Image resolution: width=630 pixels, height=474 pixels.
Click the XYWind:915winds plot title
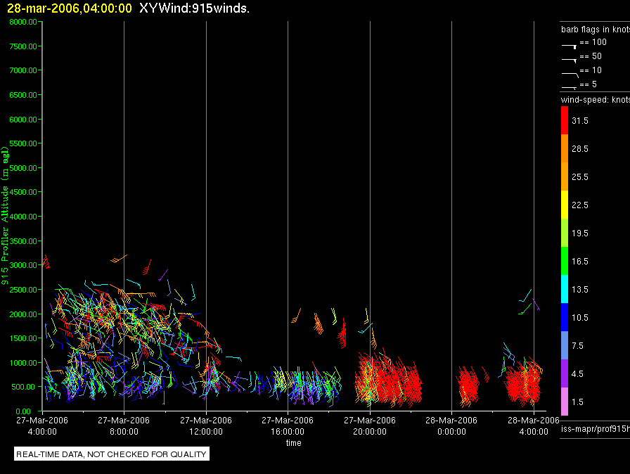tap(195, 8)
